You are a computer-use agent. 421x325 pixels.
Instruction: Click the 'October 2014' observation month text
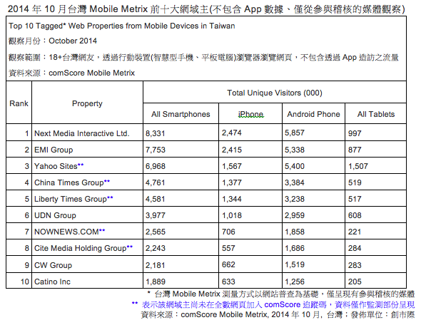73,41
